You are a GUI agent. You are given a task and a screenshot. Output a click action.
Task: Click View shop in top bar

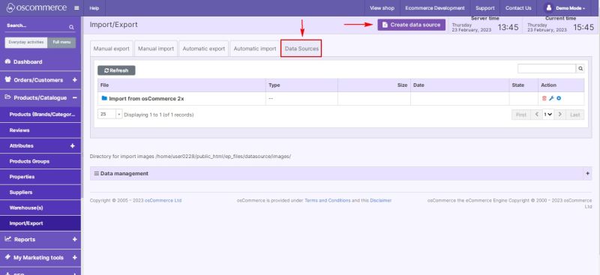[x=382, y=8]
